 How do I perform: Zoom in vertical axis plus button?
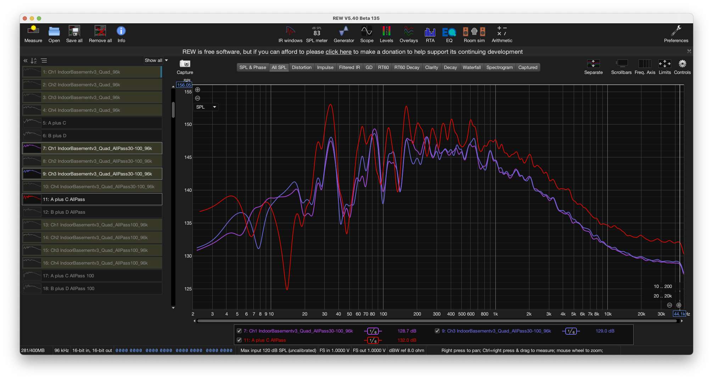198,90
